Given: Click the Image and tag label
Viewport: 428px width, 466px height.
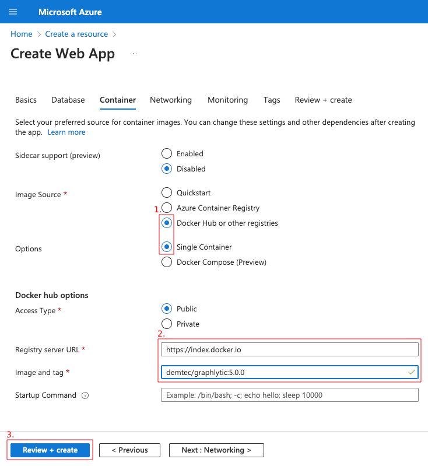Looking at the screenshot, I should (39, 372).
